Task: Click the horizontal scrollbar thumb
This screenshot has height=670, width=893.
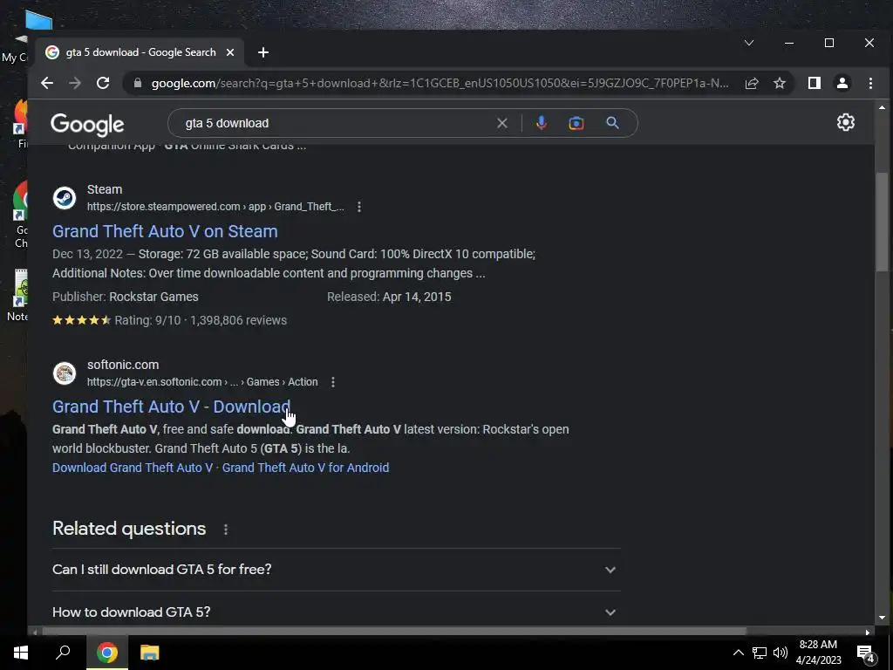Action: tap(394, 632)
